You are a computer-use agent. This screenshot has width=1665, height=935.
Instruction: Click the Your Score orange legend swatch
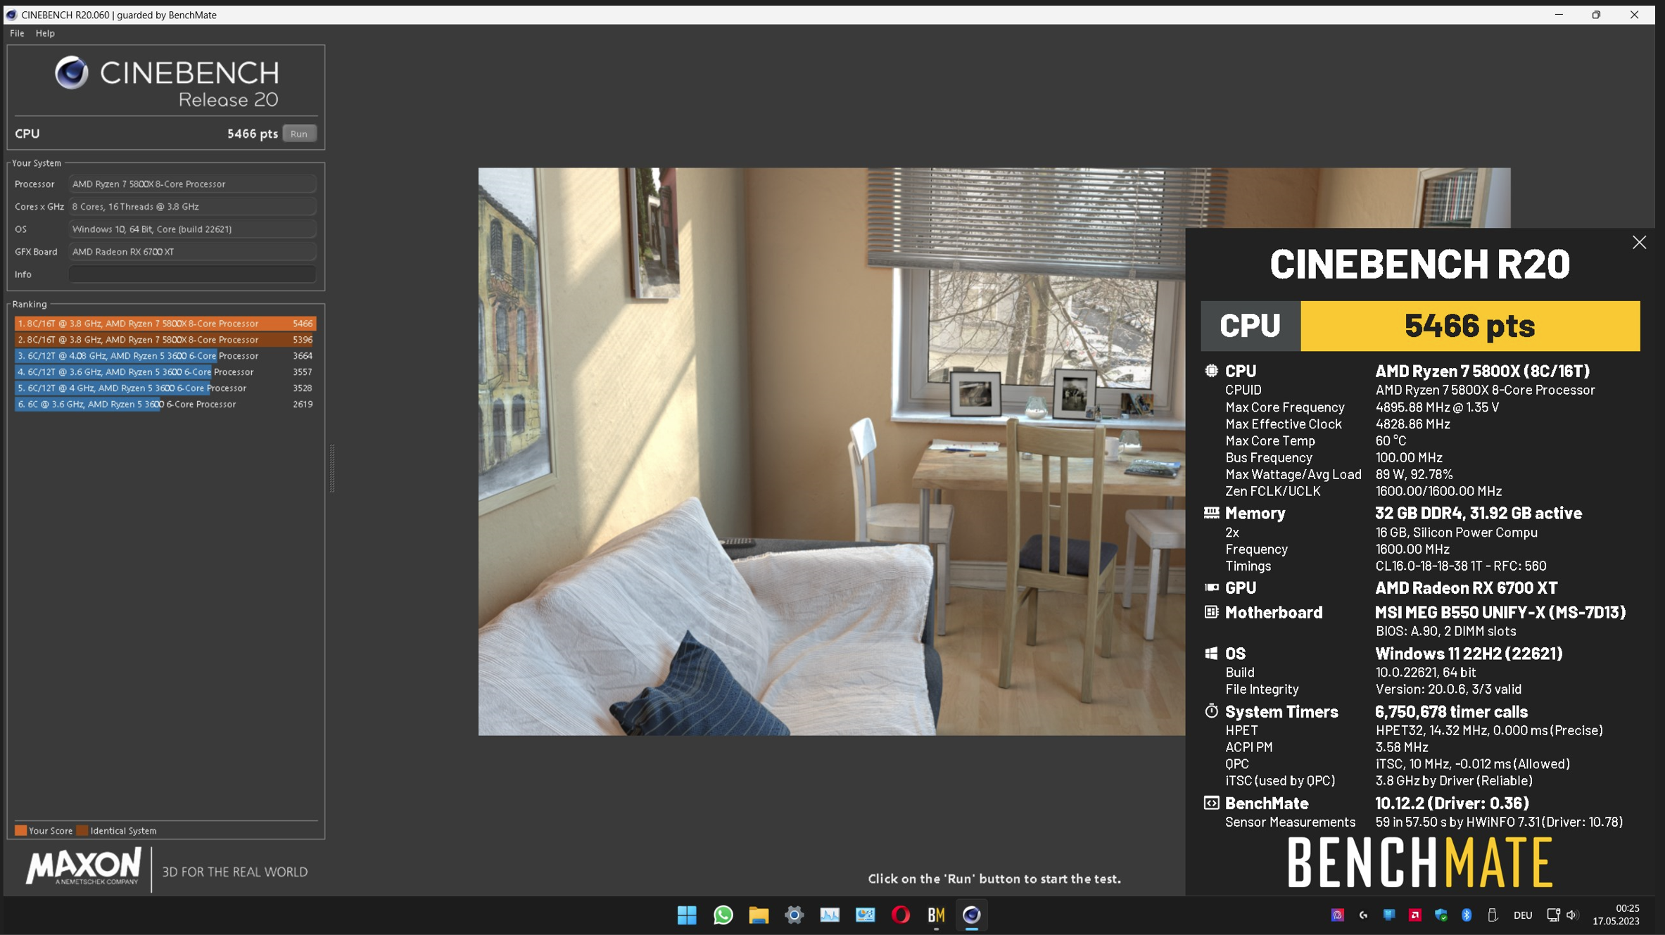pos(21,831)
